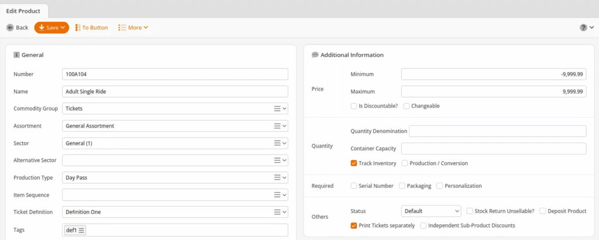
Task: Open the More menu
Action: click(133, 28)
